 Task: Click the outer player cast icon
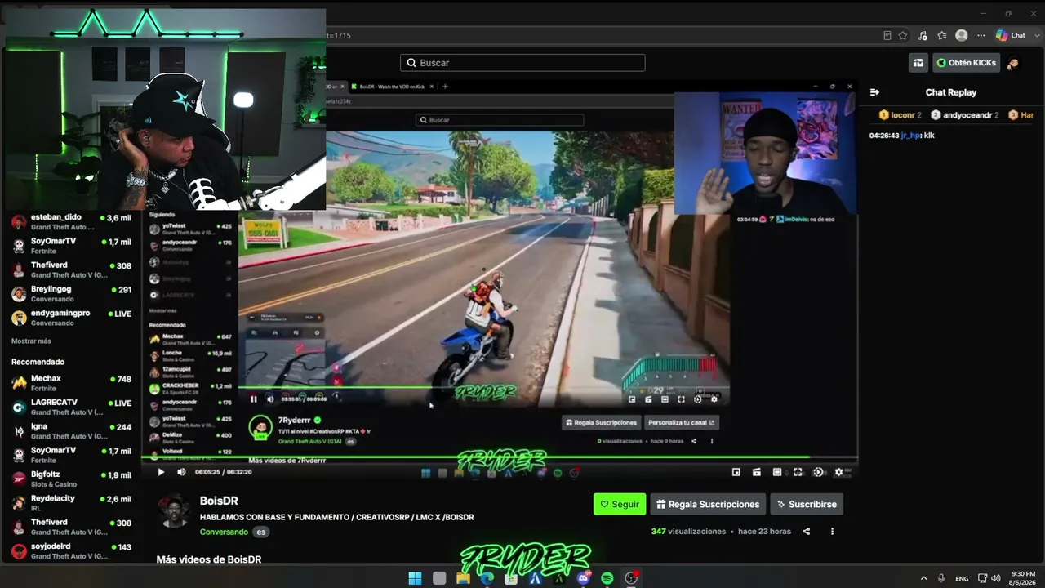click(757, 472)
